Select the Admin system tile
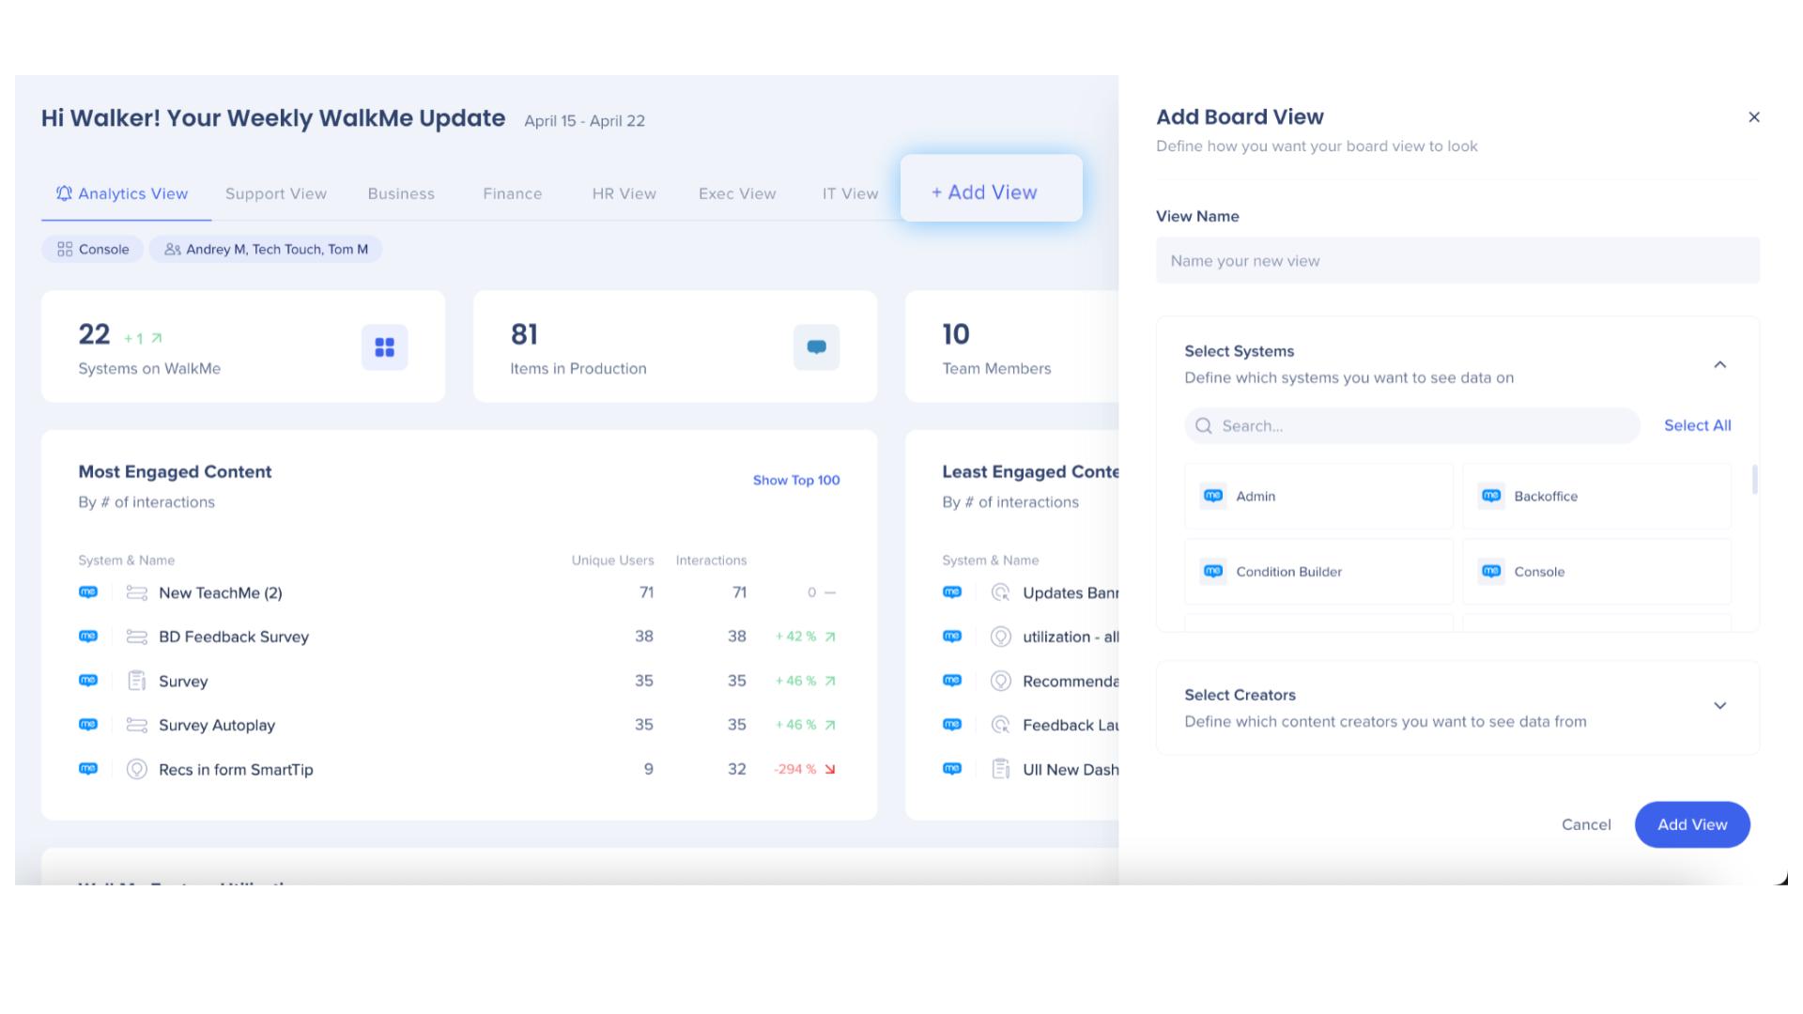 tap(1318, 496)
